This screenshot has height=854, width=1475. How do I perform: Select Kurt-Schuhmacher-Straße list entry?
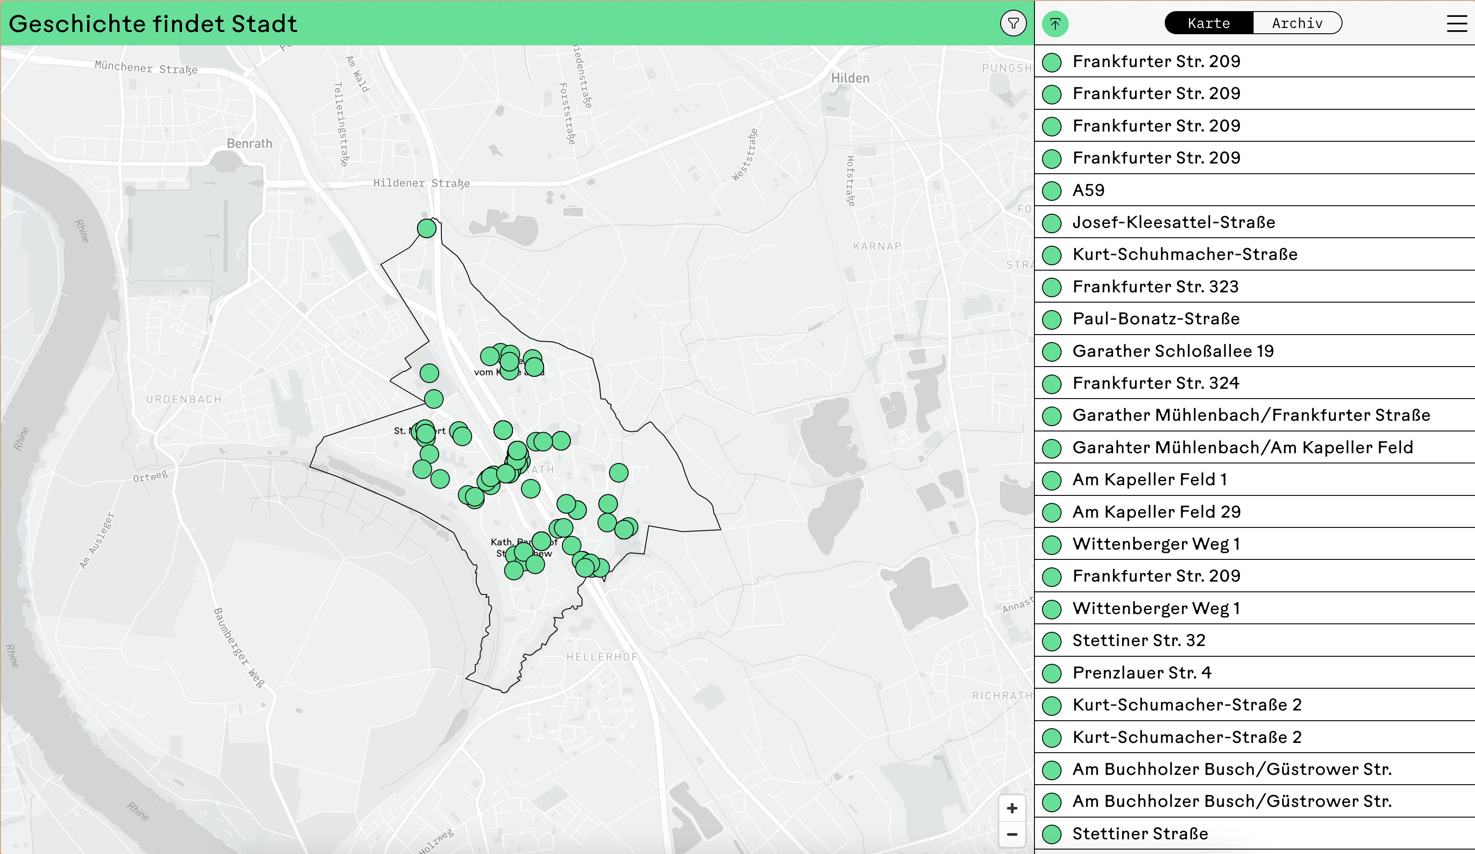coord(1185,255)
